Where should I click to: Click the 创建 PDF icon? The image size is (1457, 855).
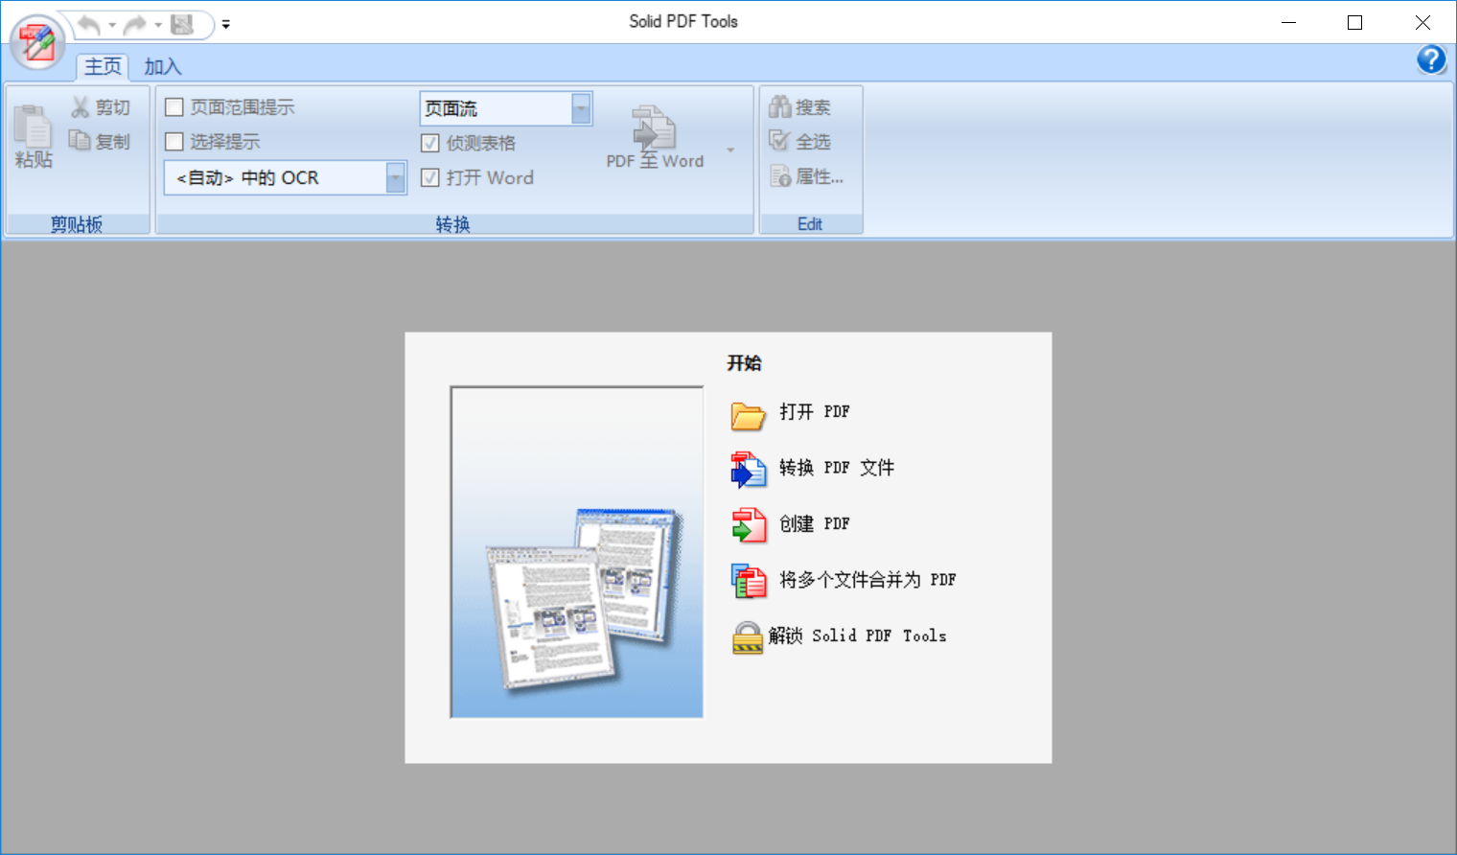coord(748,525)
